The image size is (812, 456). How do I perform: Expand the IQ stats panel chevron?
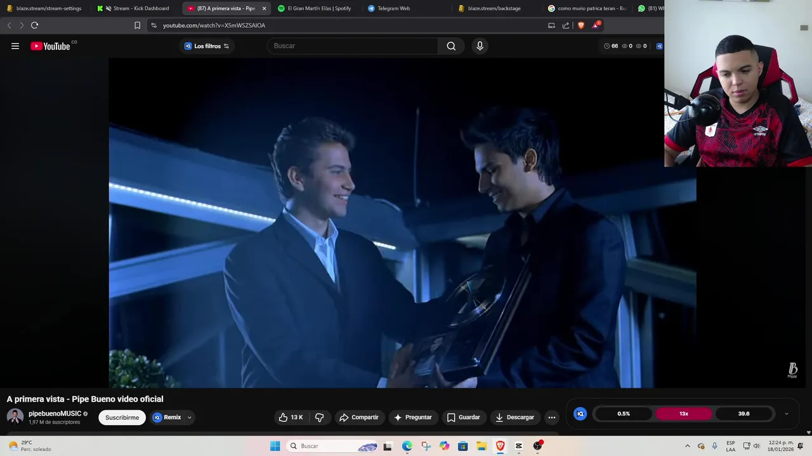click(787, 414)
